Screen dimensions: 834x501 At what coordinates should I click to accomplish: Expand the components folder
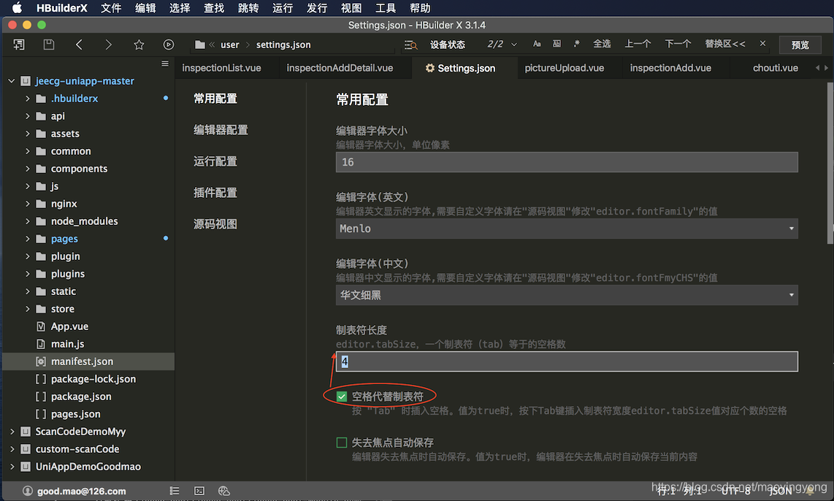click(28, 169)
